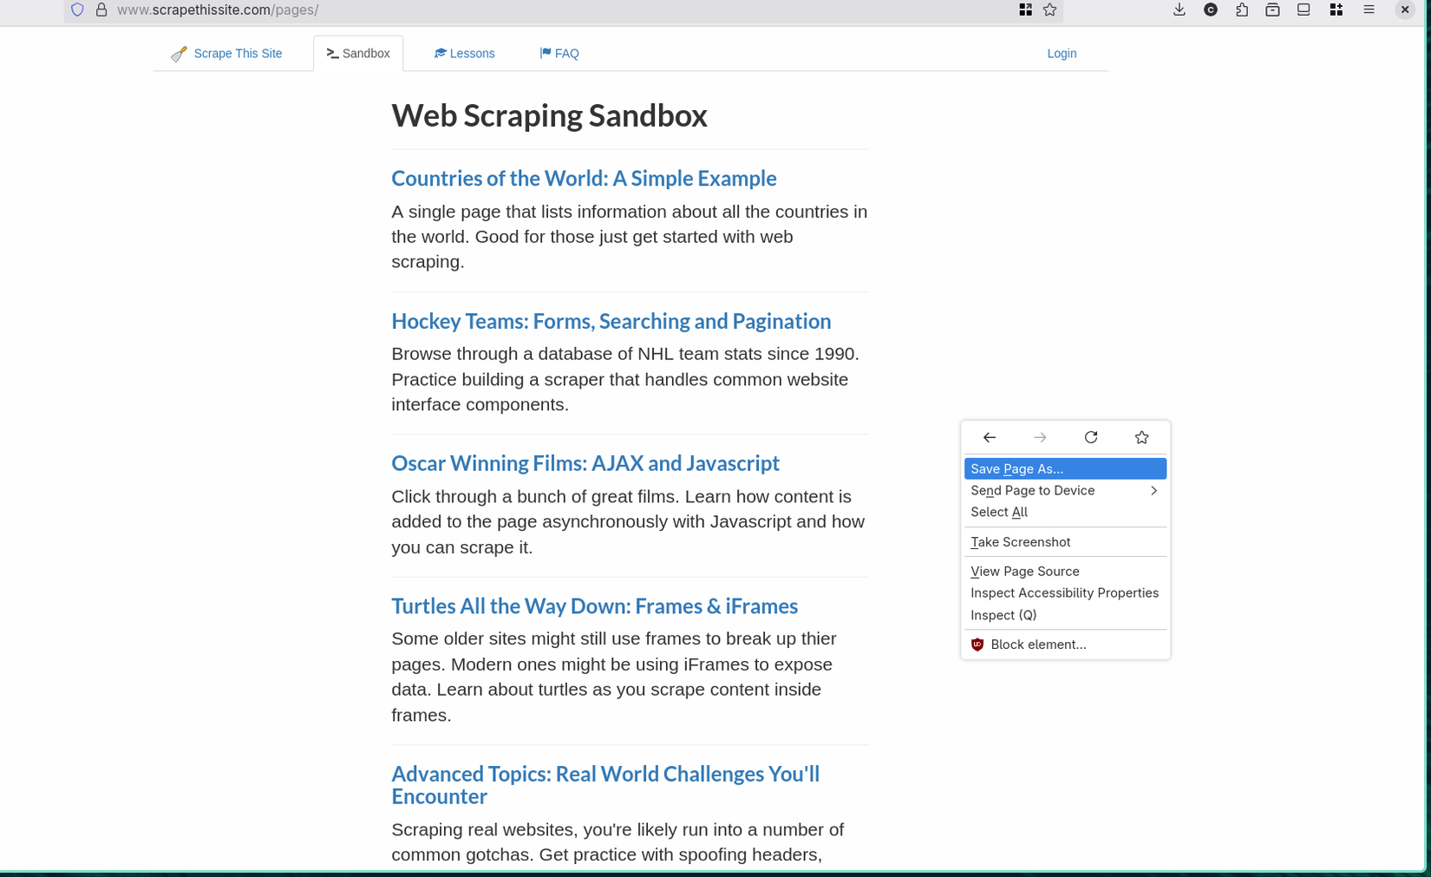
Task: Click the profile account icon in toolbar
Action: click(x=1211, y=10)
